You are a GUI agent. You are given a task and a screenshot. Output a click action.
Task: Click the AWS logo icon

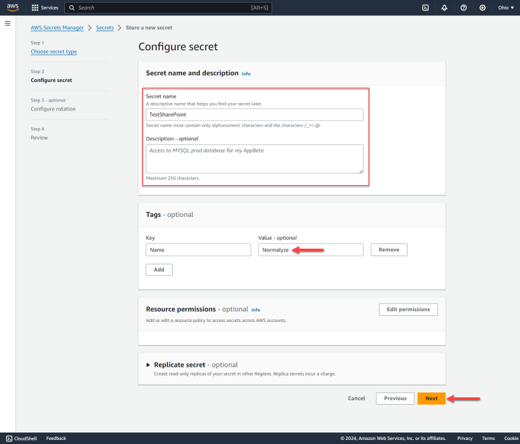click(13, 7)
